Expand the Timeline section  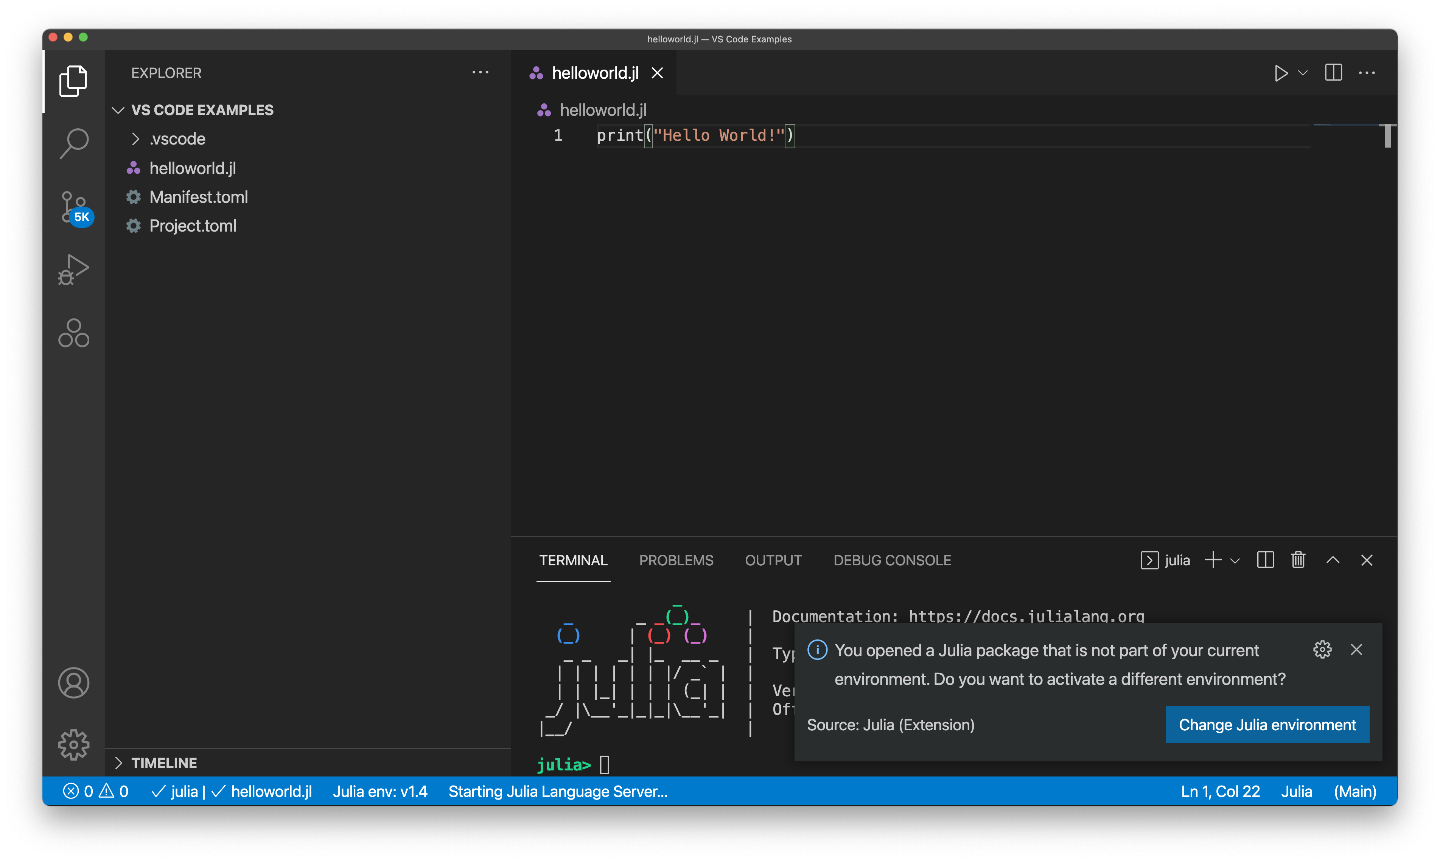[x=164, y=763]
